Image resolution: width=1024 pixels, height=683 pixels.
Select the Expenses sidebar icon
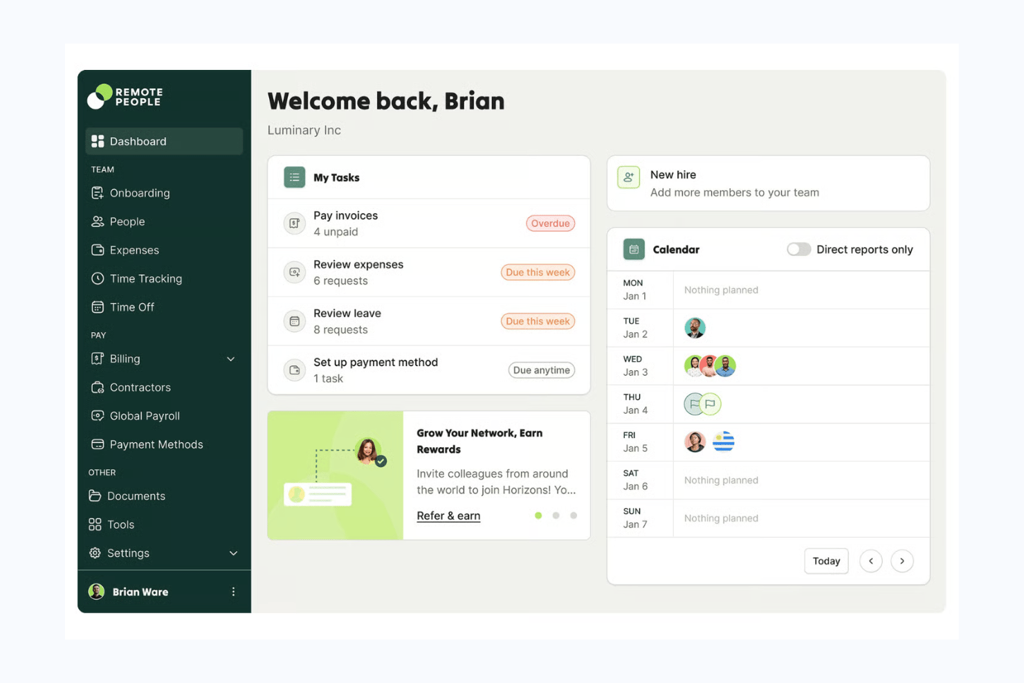(x=98, y=250)
